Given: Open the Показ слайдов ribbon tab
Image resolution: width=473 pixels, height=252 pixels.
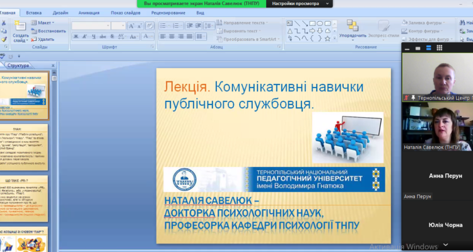Looking at the screenshot, I should (x=126, y=13).
